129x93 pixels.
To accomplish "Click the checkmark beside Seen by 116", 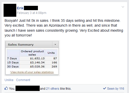I will coord(105,88).
